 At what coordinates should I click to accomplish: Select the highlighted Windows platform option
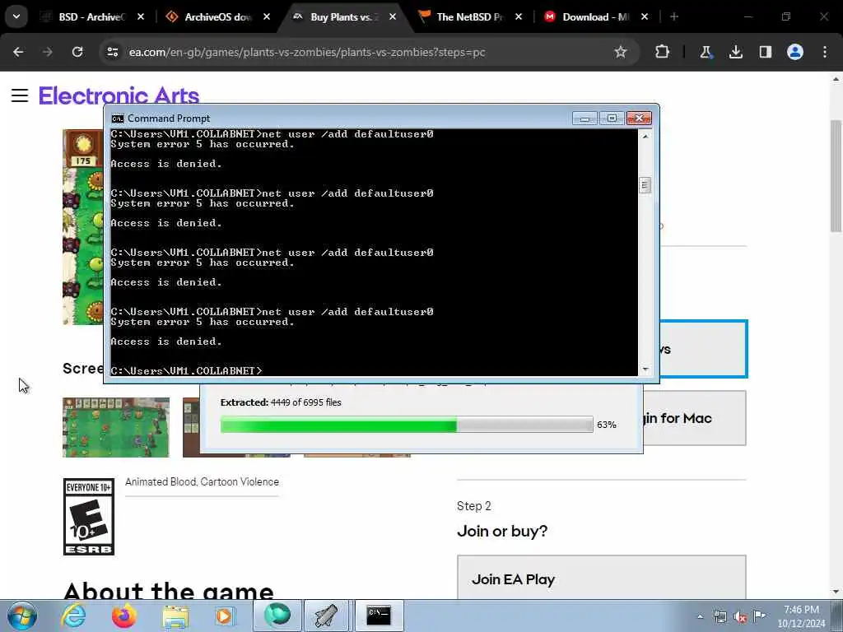[703, 349]
